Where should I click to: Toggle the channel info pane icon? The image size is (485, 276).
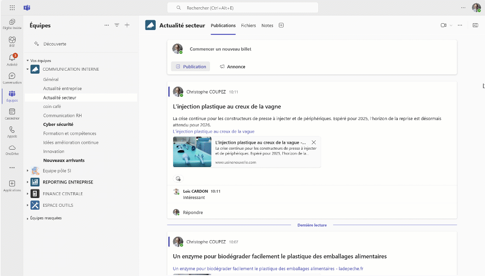click(475, 25)
